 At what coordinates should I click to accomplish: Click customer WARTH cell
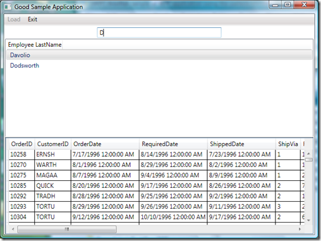point(52,165)
